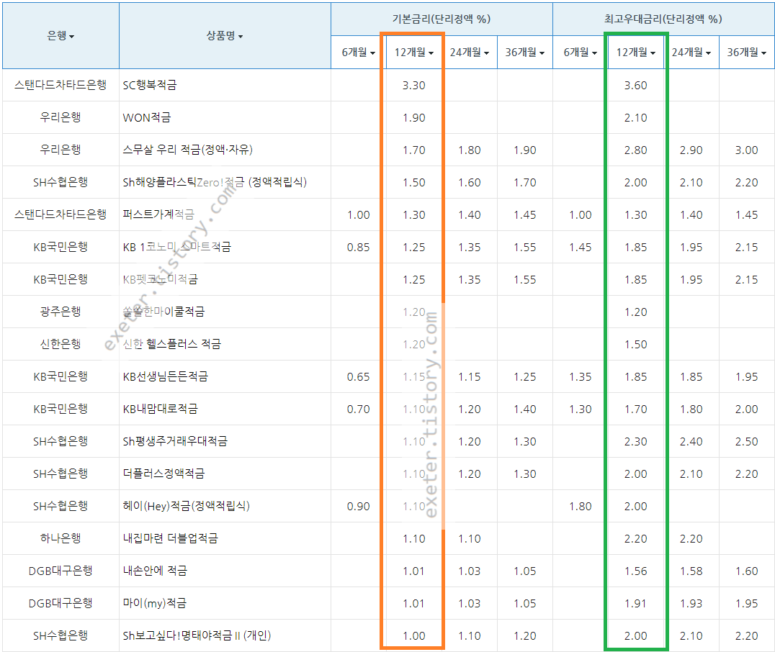775x652 pixels.
Task: Select the Sh보고싶다!명태야적금 II (개인) product
Action: click(197, 635)
